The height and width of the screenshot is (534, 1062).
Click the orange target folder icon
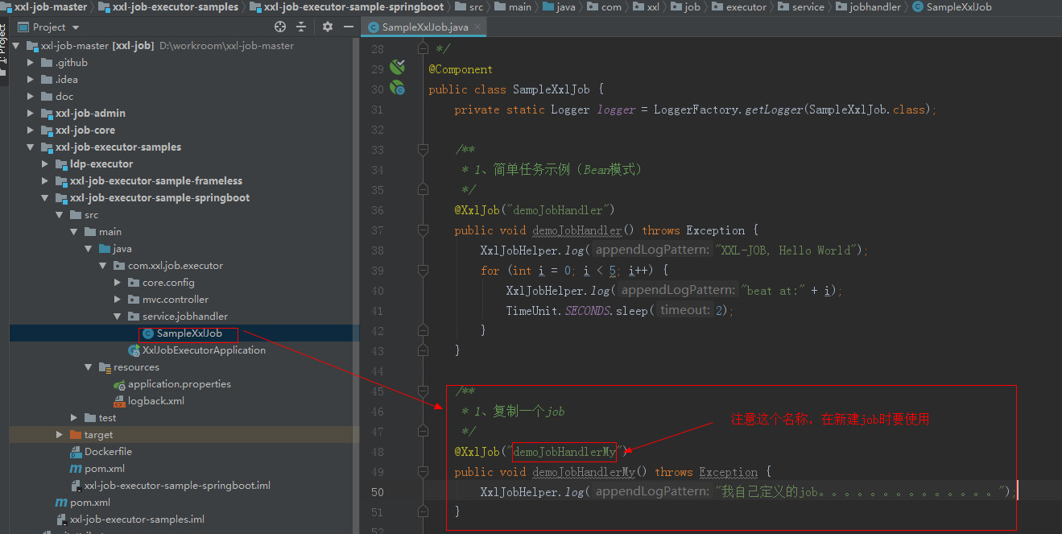(76, 435)
